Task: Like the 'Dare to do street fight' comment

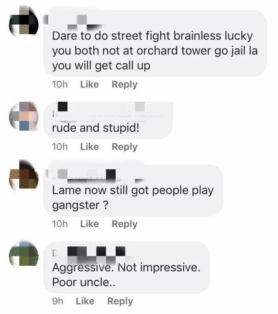Action: 89,84
